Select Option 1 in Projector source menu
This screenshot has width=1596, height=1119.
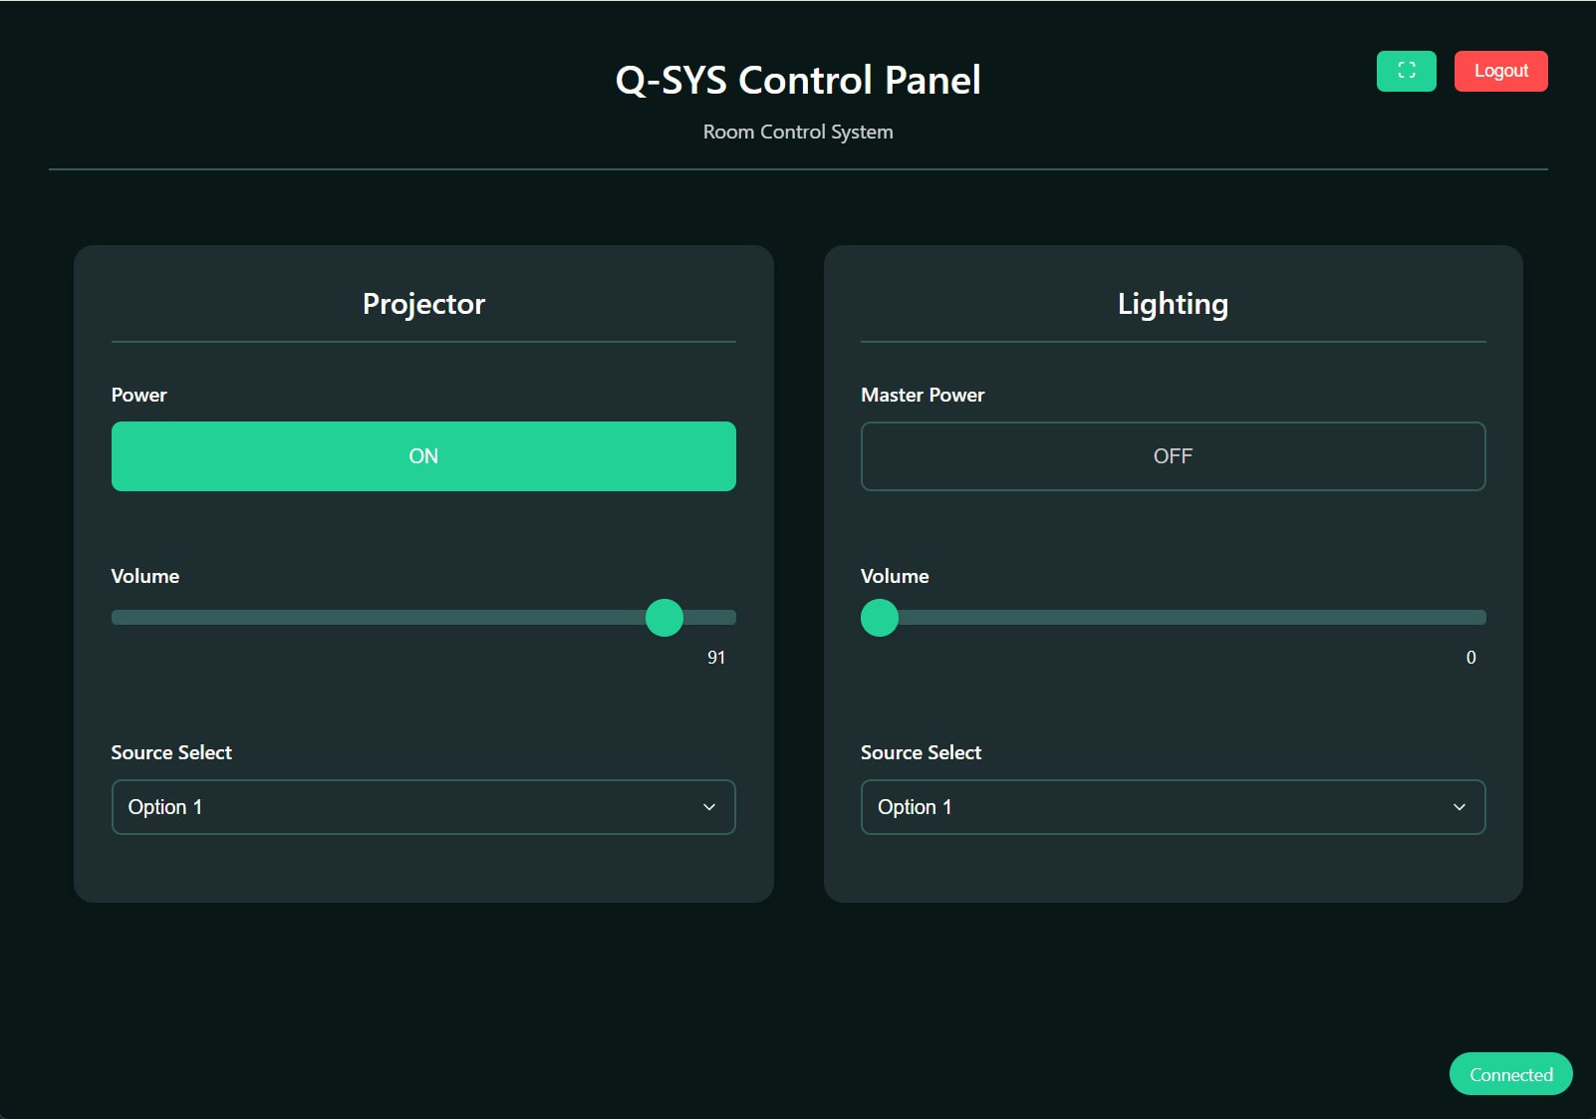299,807
